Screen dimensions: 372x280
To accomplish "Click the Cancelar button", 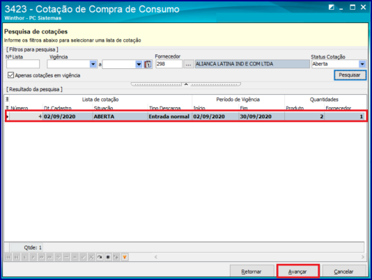I will [343, 272].
